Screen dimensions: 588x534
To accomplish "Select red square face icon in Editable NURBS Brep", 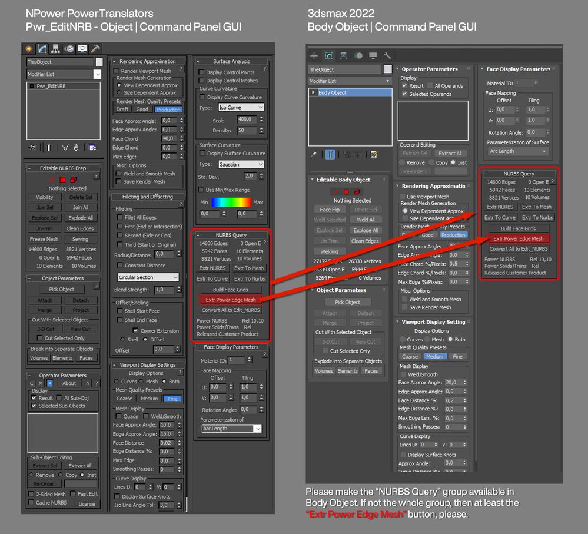I will tap(62, 180).
